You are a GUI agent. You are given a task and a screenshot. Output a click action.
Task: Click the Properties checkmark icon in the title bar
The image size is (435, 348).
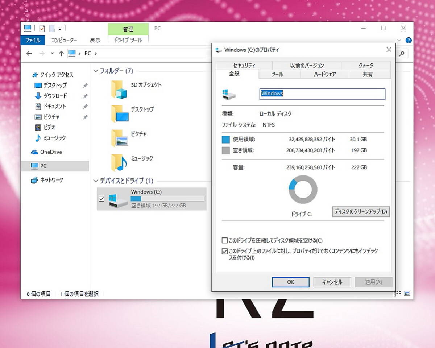[42, 28]
